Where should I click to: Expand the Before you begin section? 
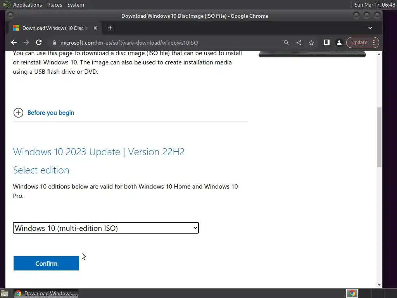(18, 113)
